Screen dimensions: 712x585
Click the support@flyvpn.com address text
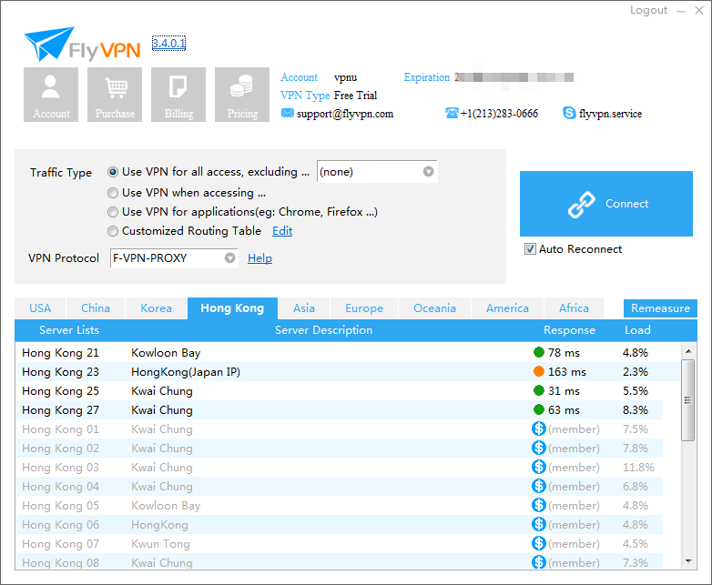345,114
